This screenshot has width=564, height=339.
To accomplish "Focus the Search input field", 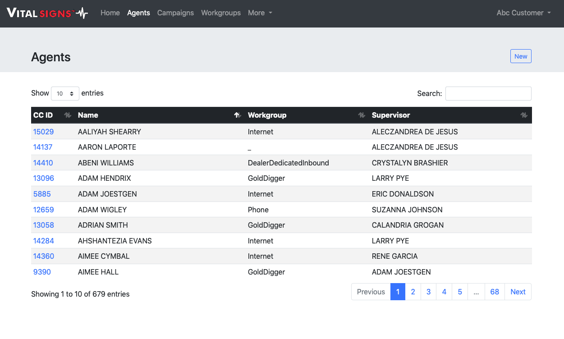I will [488, 94].
